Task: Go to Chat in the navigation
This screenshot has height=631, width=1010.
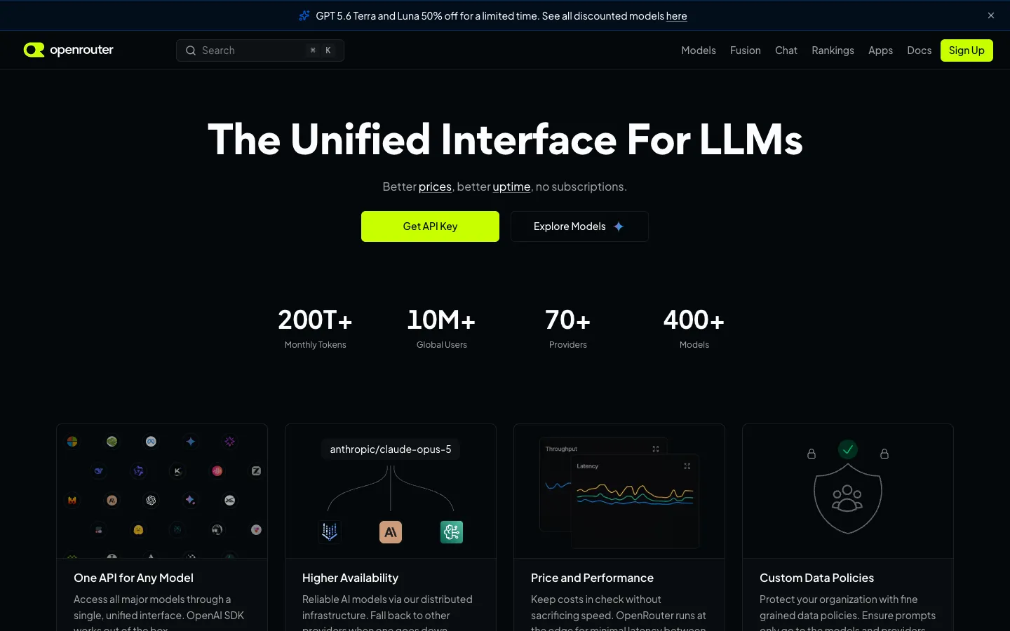Action: 786,50
